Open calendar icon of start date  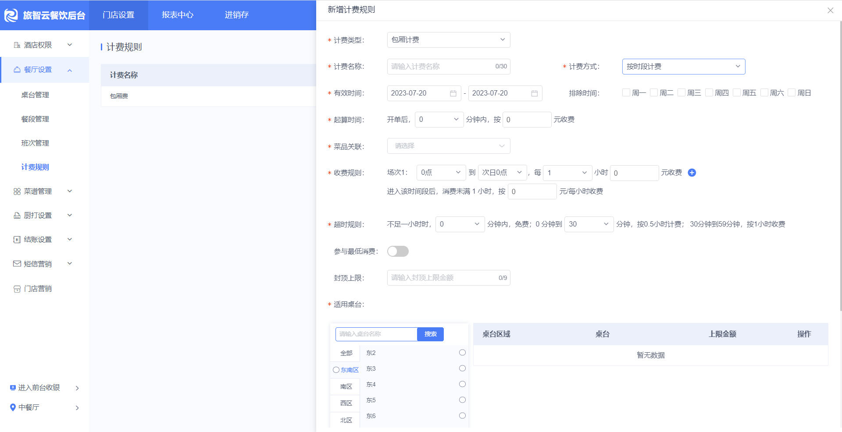click(453, 93)
